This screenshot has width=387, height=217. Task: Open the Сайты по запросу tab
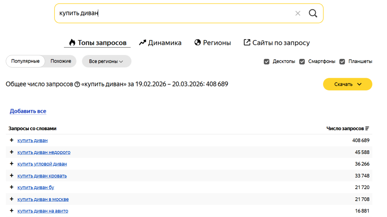click(277, 43)
